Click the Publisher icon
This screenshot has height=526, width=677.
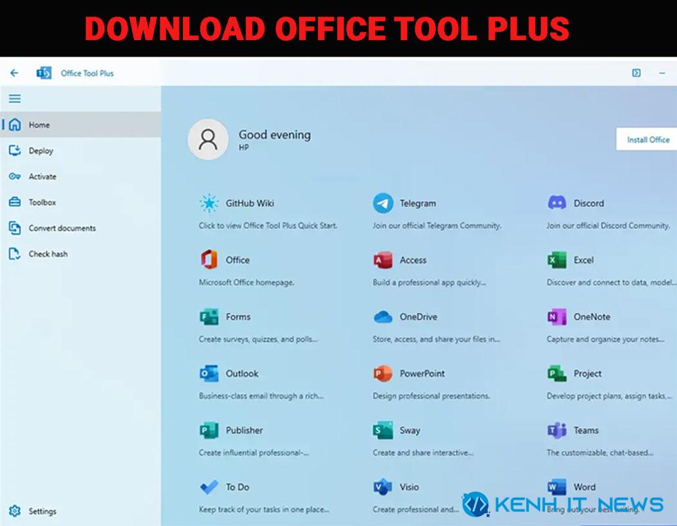pyautogui.click(x=209, y=430)
